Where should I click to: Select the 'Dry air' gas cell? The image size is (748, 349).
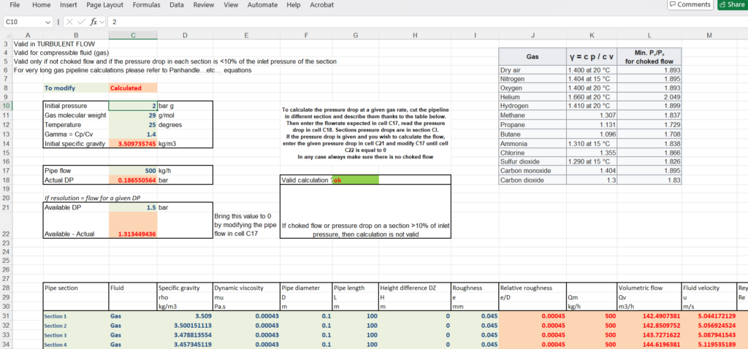coord(533,70)
